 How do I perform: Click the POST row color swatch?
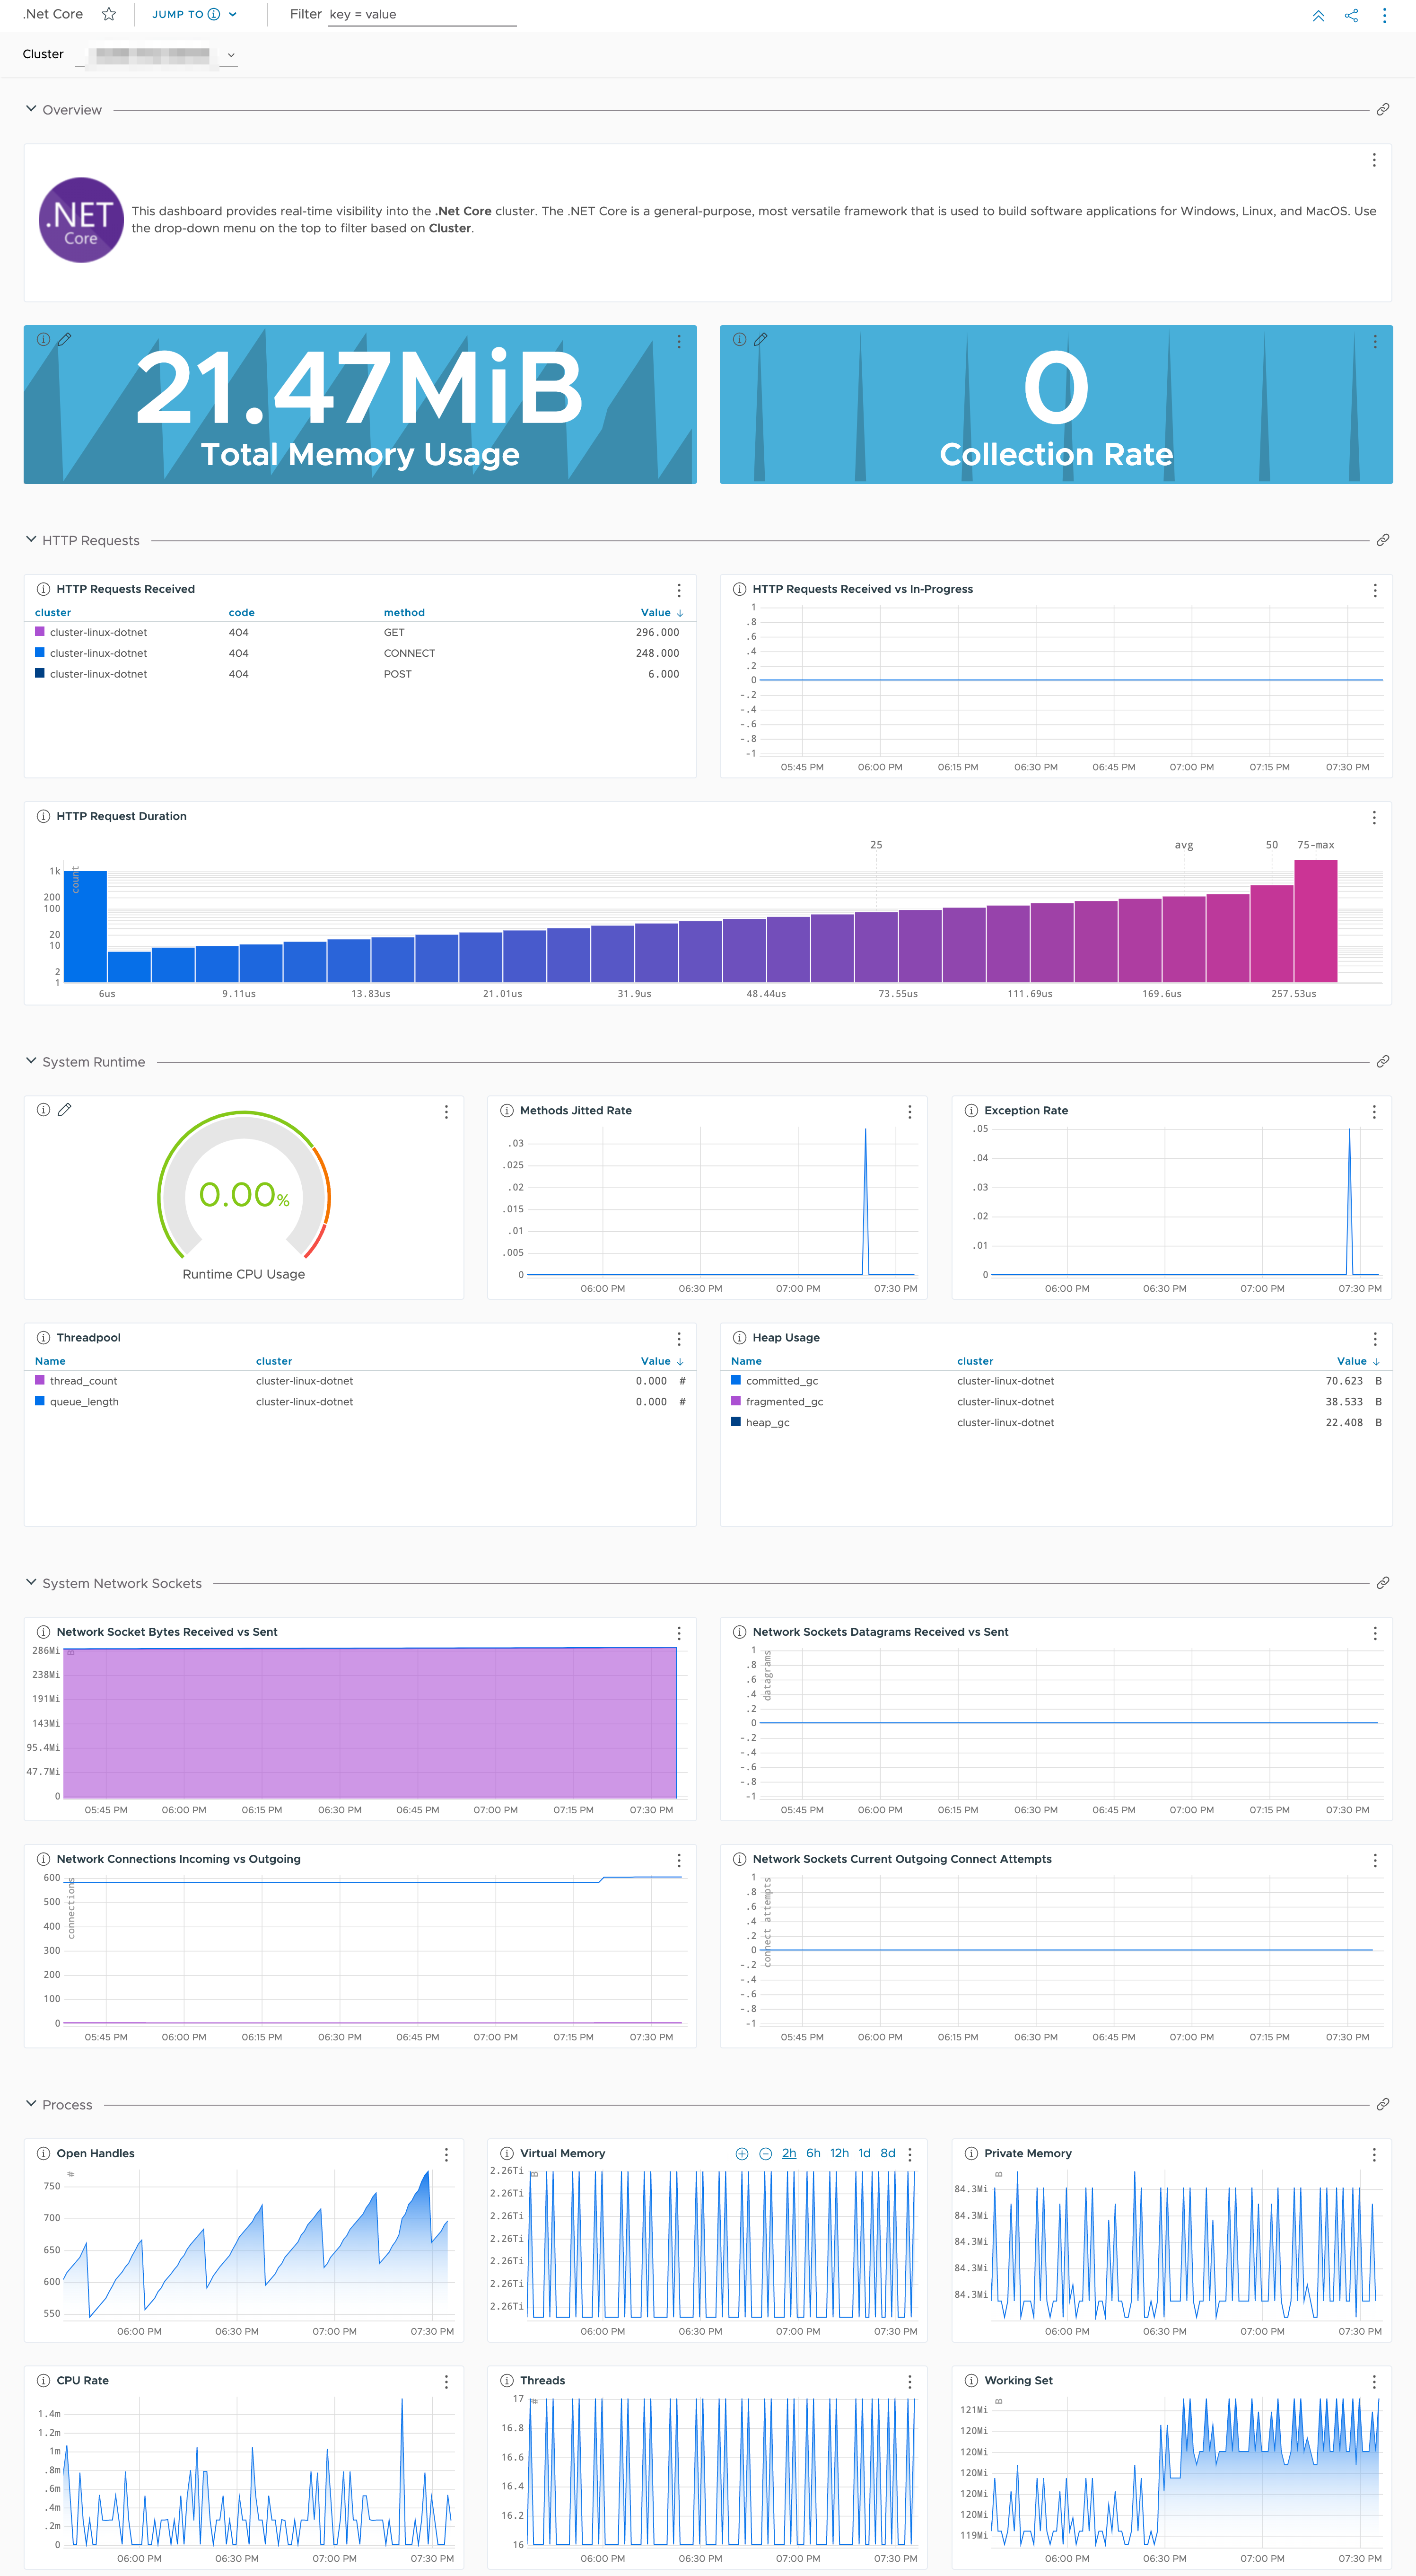tap(40, 673)
